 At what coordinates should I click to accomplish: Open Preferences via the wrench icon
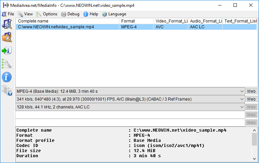(x=7, y=63)
